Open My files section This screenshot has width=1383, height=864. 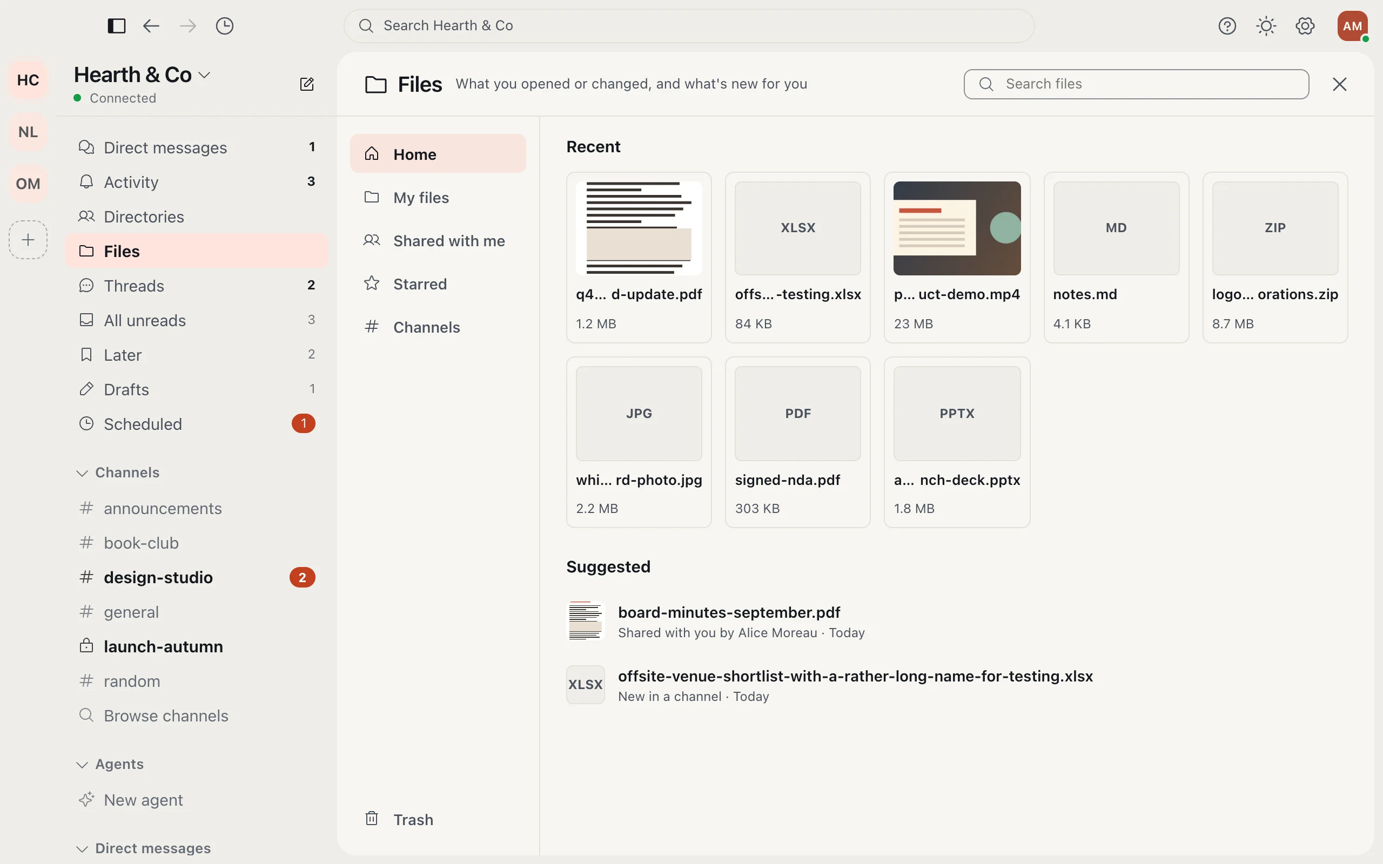(438, 197)
